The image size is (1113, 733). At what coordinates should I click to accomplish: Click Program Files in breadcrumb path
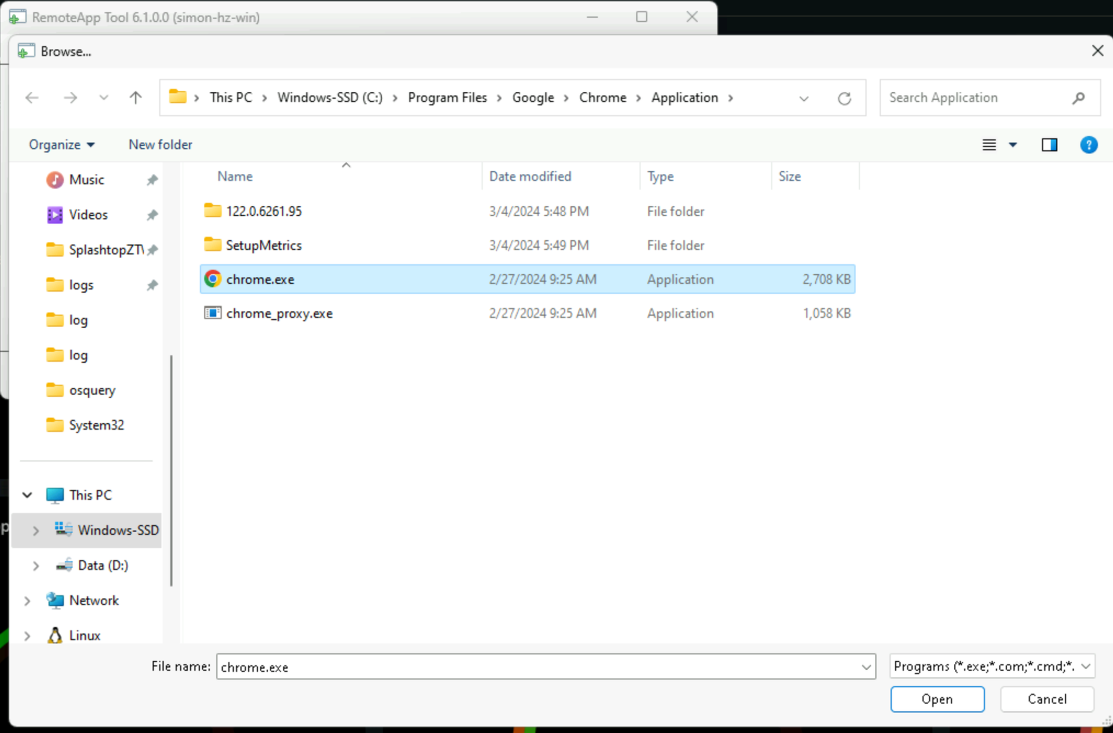(x=447, y=98)
